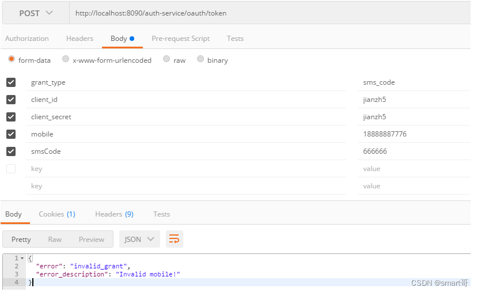Click the first empty key placeholder field
Screen dimensions: 477x292
185,169
